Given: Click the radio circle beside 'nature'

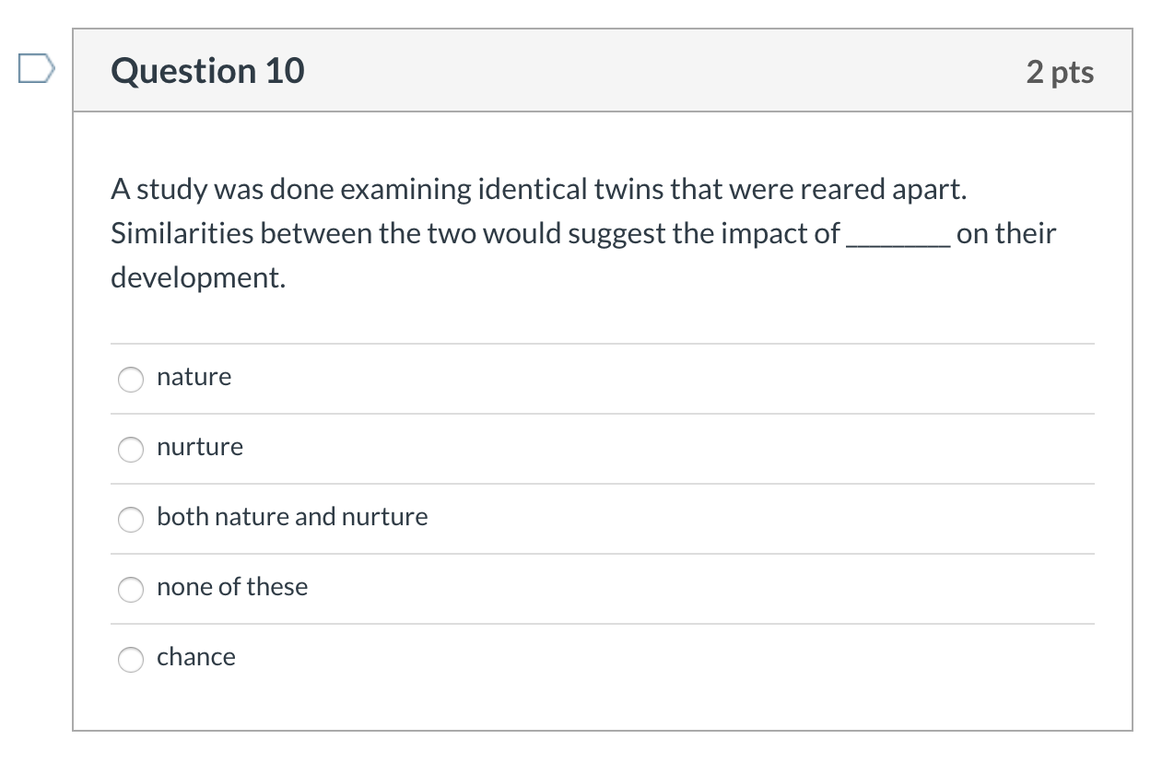Looking at the screenshot, I should point(131,379).
